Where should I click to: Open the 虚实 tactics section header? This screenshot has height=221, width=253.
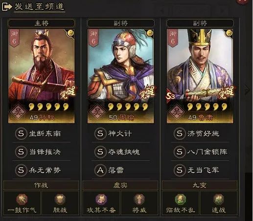coord(120,185)
